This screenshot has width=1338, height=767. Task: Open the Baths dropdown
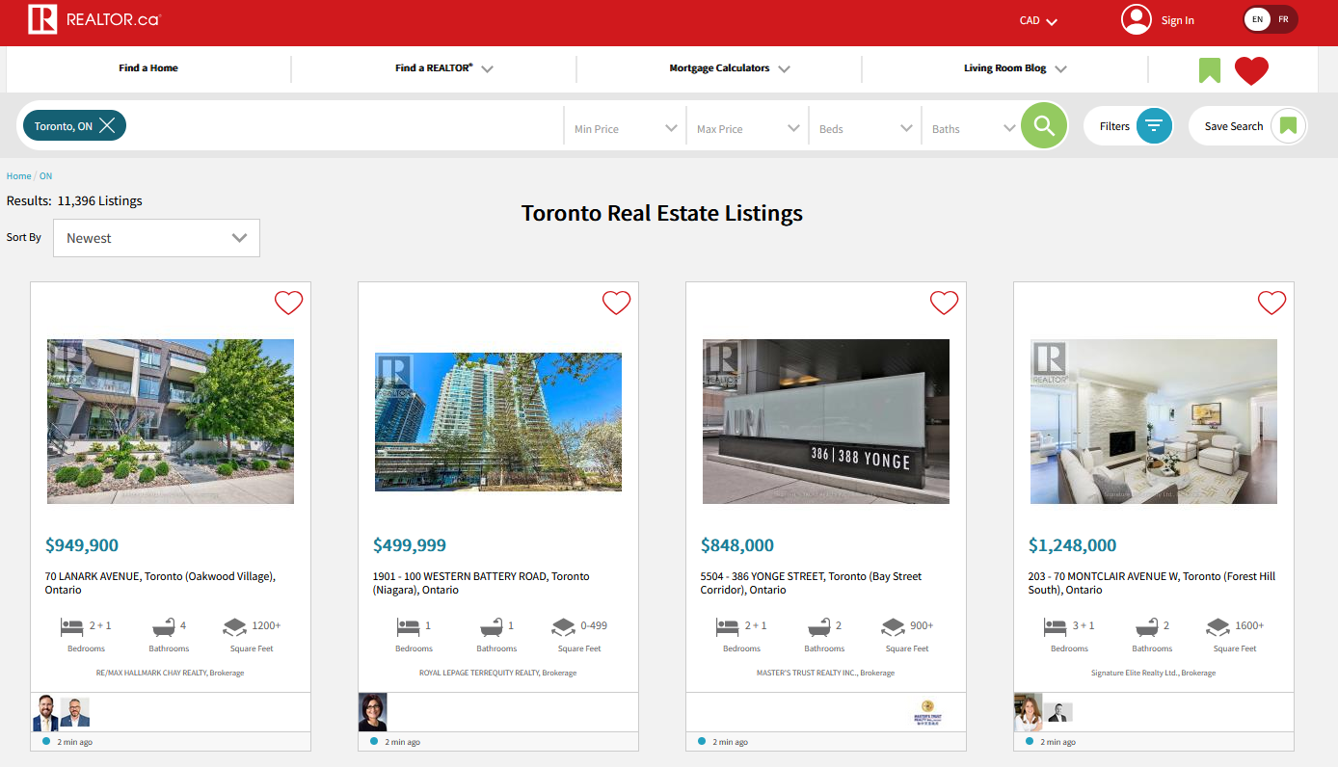pos(972,128)
